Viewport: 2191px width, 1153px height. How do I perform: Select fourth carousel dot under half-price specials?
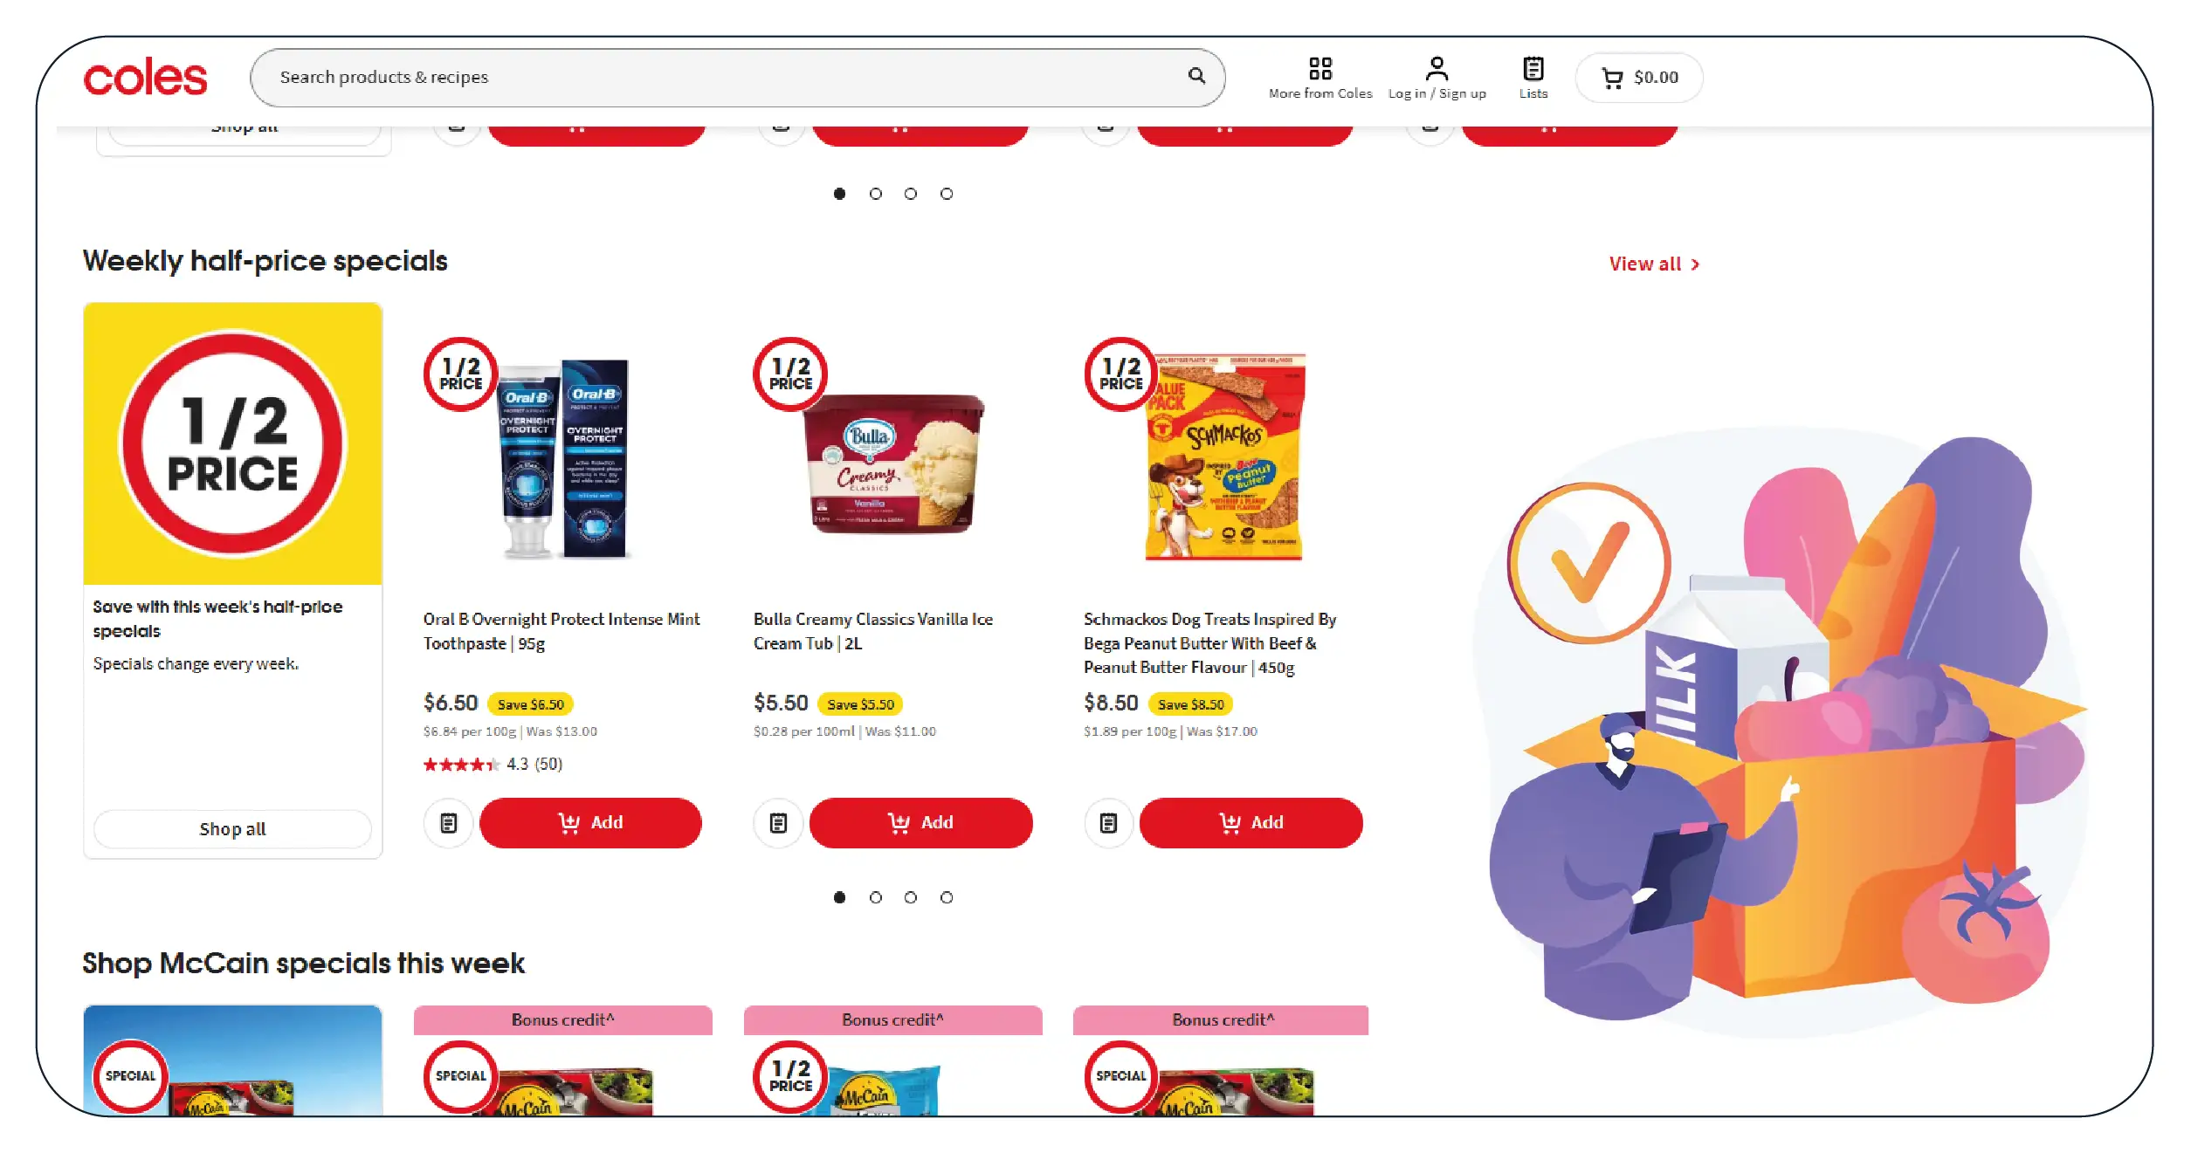tap(947, 897)
